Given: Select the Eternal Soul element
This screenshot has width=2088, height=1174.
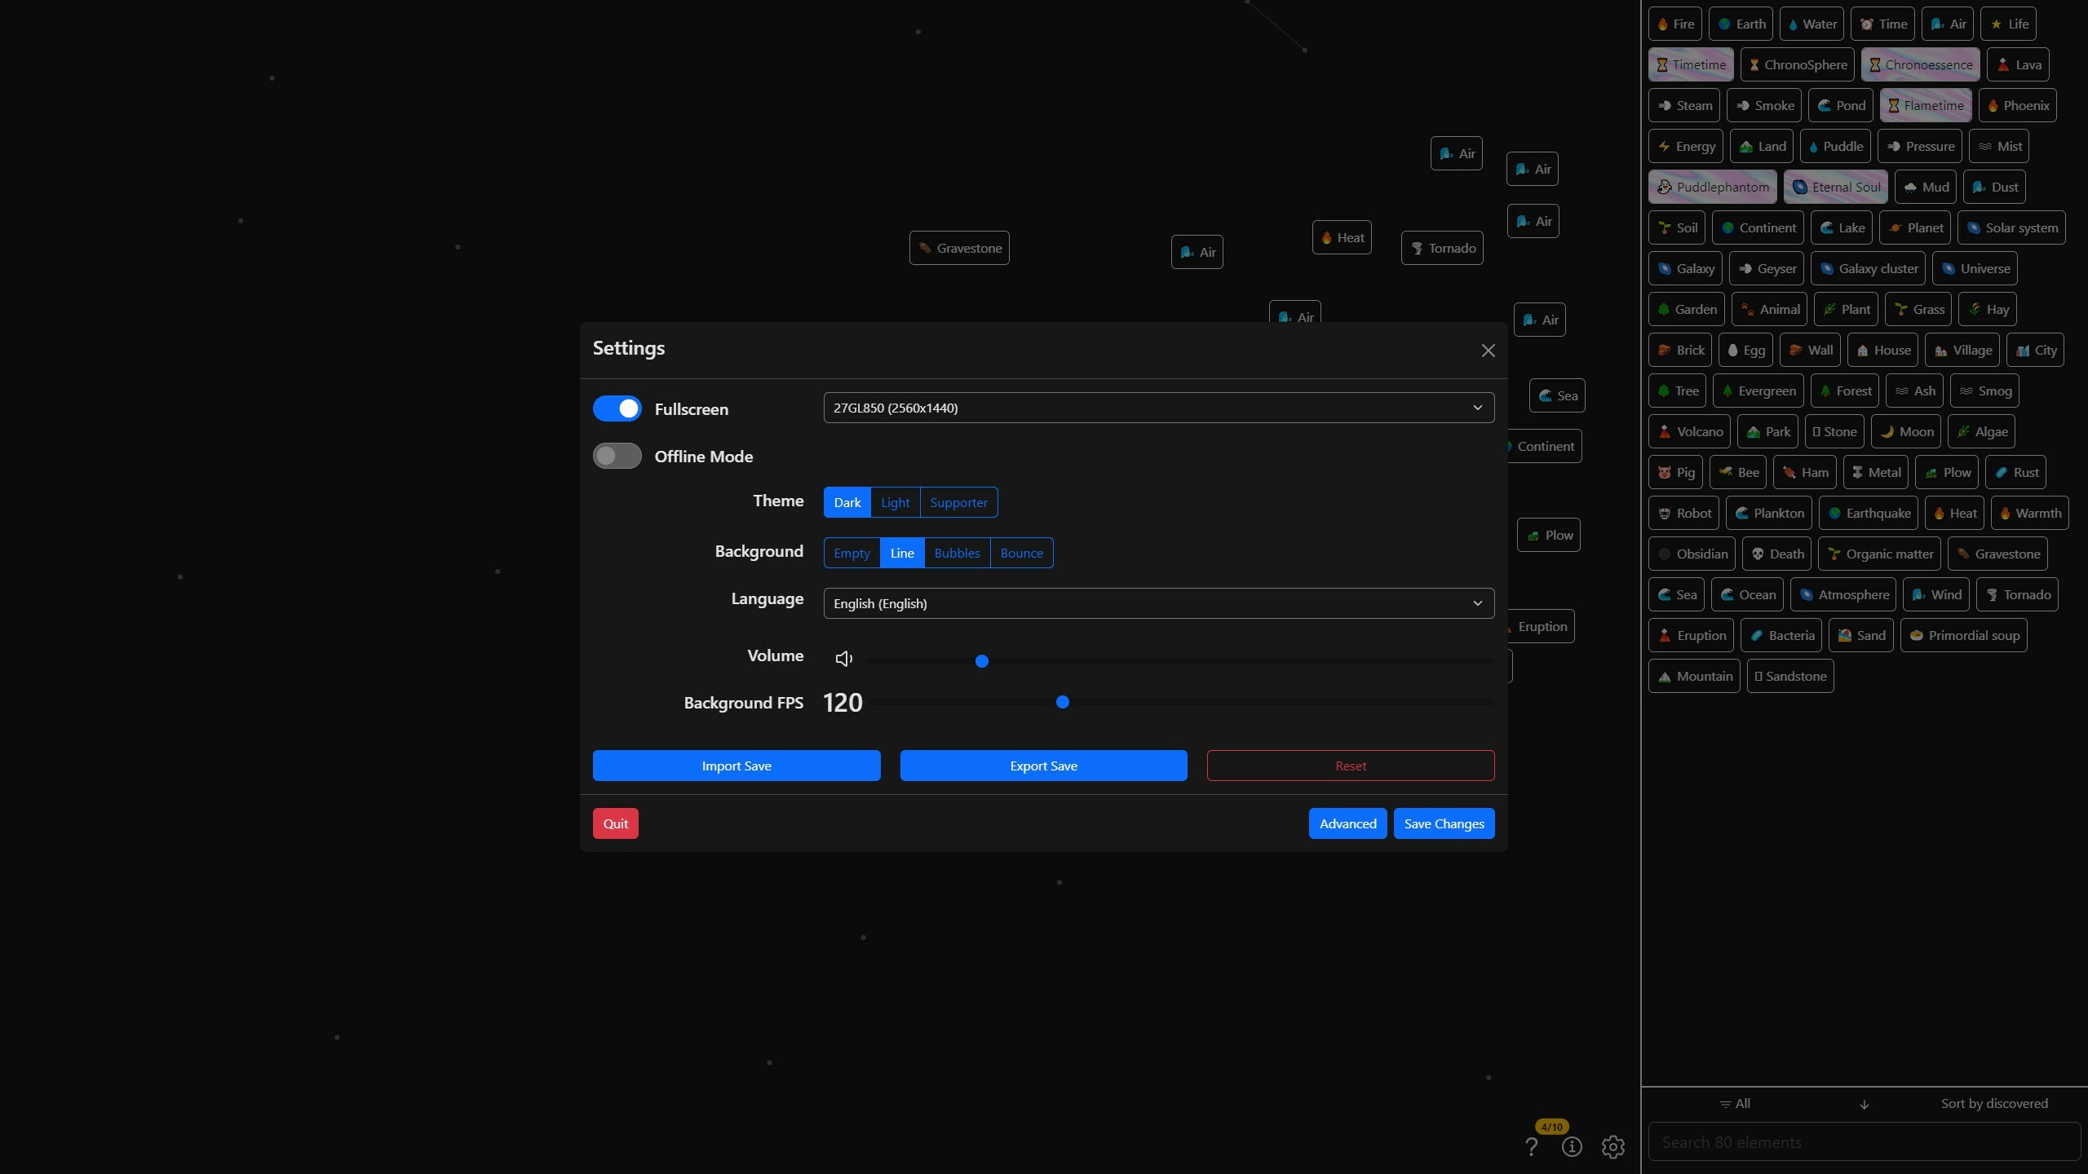Looking at the screenshot, I should tap(1835, 186).
